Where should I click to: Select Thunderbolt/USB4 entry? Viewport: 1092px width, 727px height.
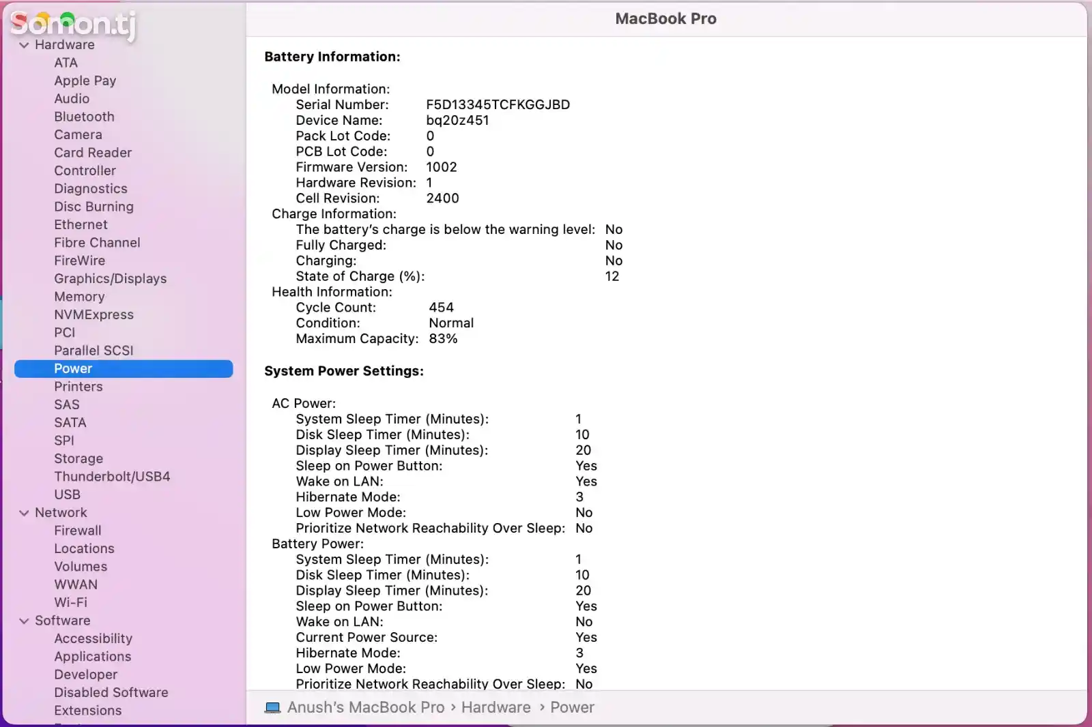(x=112, y=477)
